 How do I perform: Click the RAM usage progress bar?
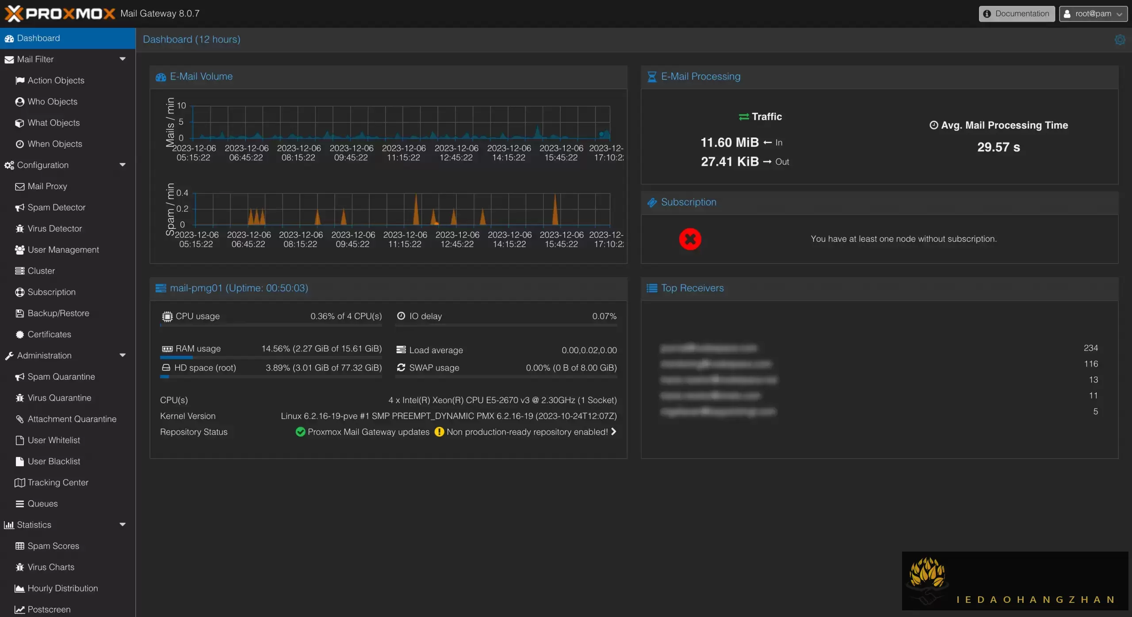pyautogui.click(x=271, y=357)
